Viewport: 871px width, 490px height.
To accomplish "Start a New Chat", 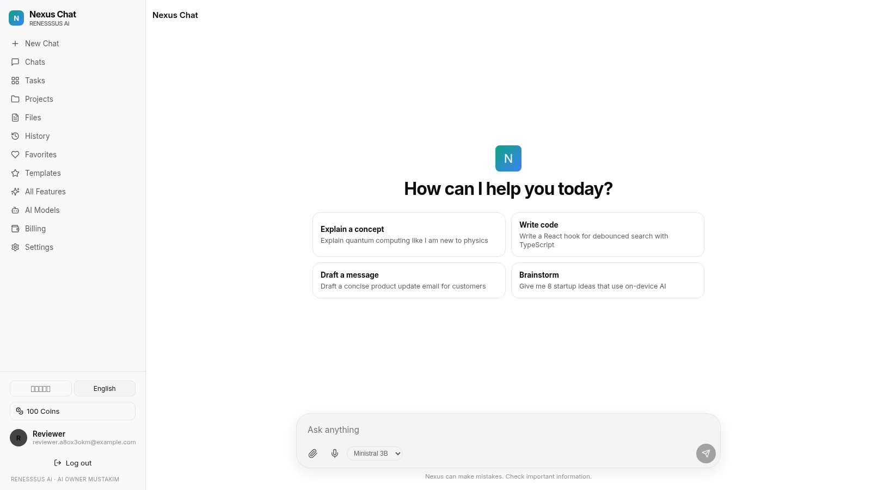I will coord(72,44).
